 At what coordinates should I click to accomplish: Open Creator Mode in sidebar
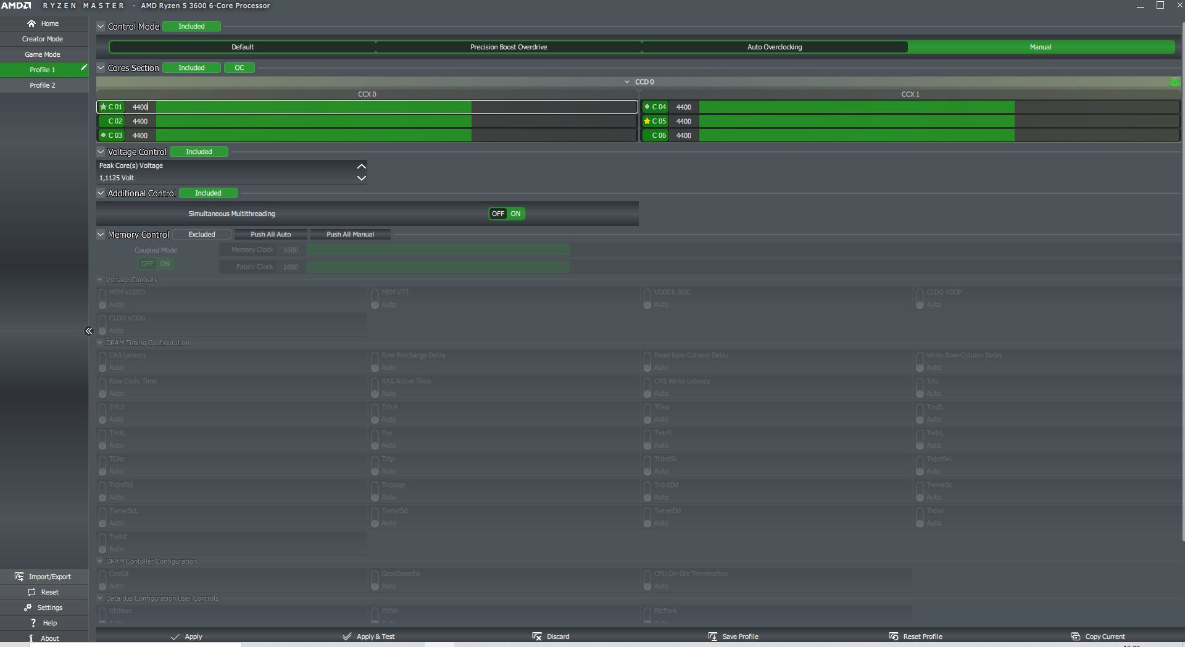43,39
